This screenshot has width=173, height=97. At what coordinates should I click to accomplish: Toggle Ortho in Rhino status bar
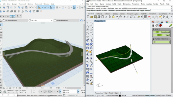[x=140, y=96]
